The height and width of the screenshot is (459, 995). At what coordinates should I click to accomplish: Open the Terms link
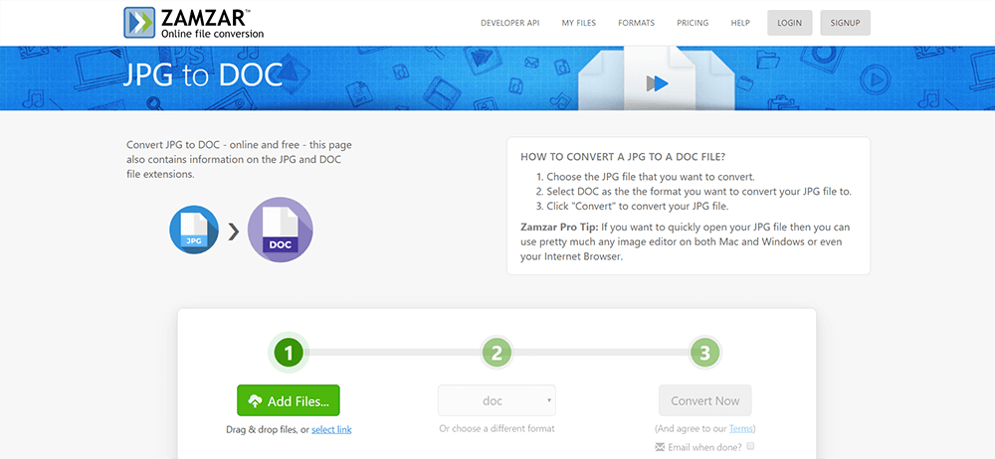click(x=741, y=428)
